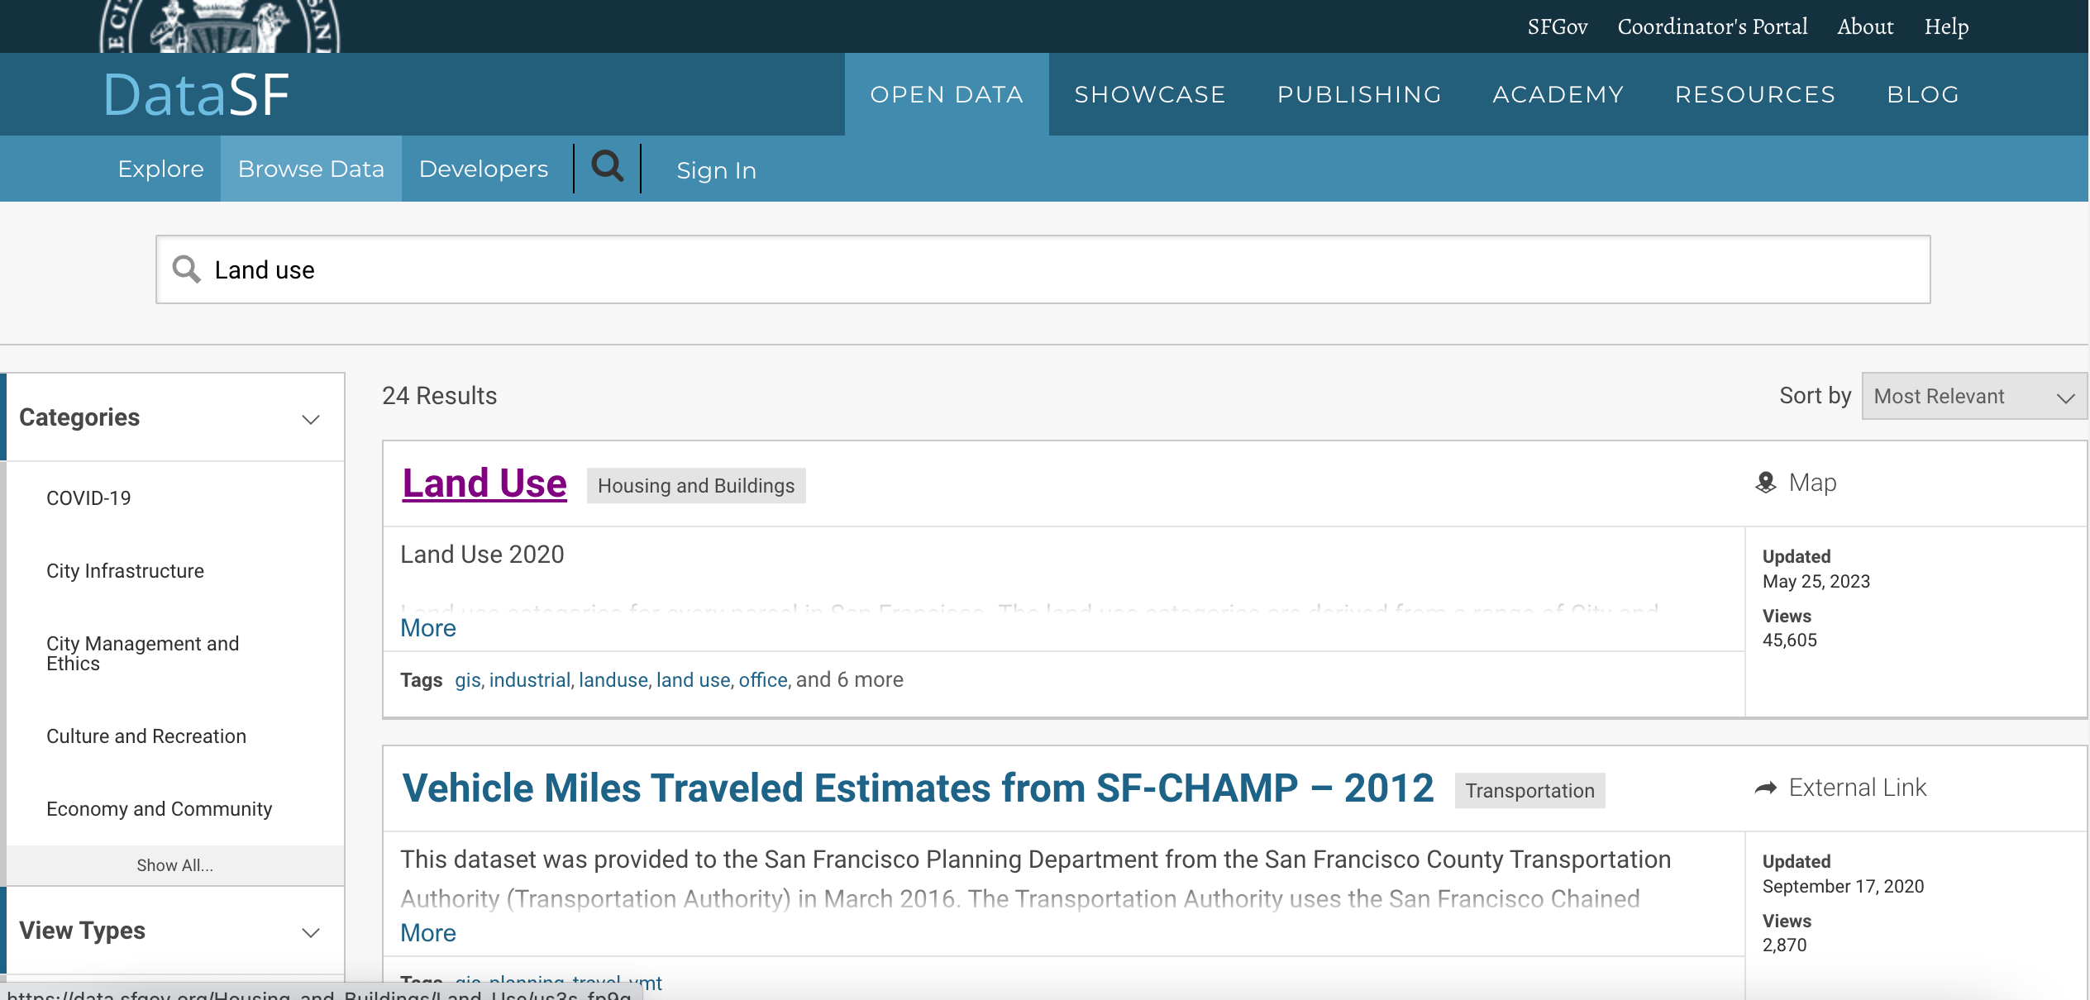Click the Housing and Buildings category badge
Screen dimensions: 2090x1000
point(695,486)
